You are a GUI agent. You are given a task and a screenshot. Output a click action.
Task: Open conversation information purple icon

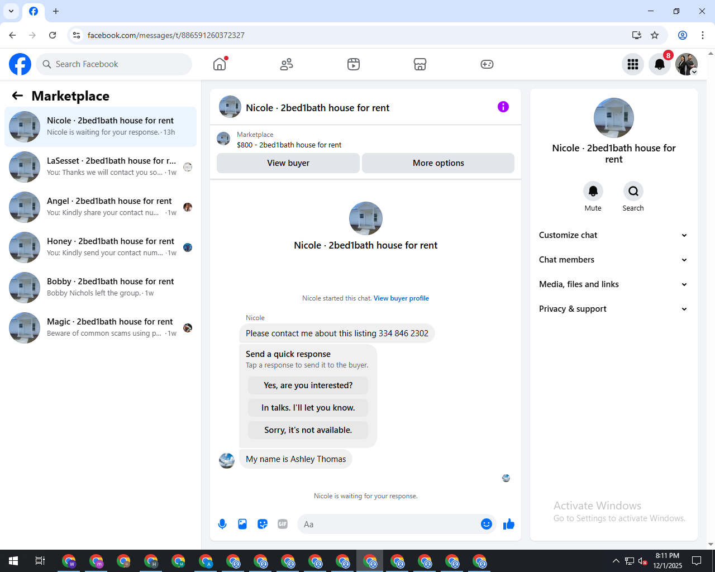coord(503,107)
